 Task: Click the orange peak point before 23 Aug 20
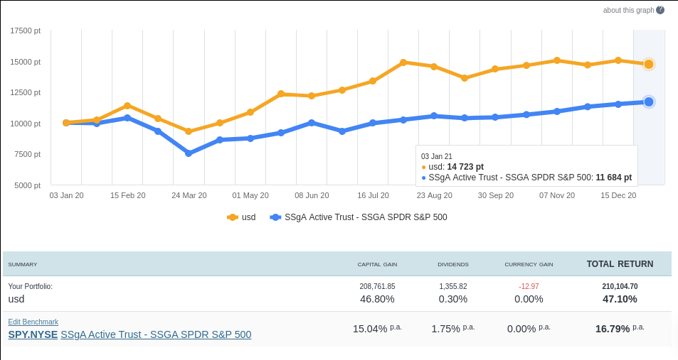403,62
